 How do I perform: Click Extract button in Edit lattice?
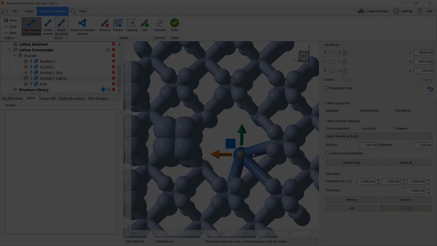point(406,200)
